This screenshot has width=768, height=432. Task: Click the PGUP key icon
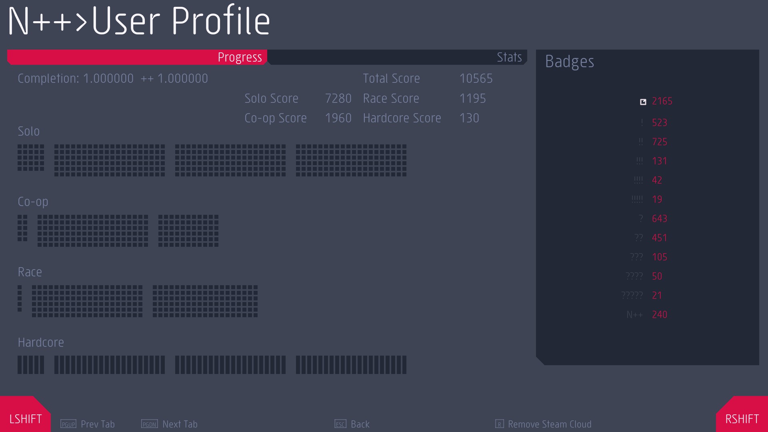[x=68, y=424]
